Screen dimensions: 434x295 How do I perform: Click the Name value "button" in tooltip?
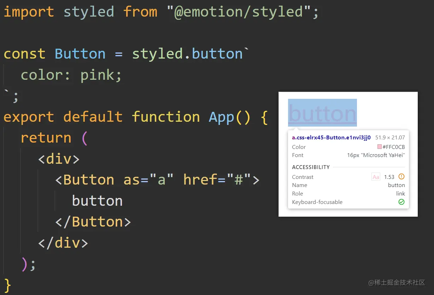(x=397, y=185)
